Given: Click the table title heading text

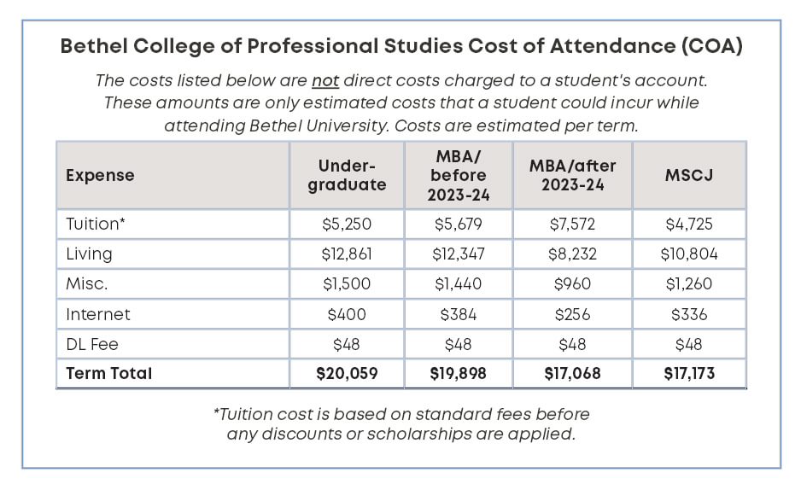Looking at the screenshot, I should pyautogui.click(x=400, y=48).
